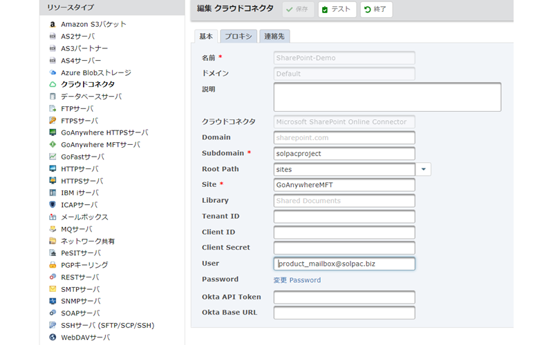Open the database server icon
This screenshot has width=553, height=345.
coord(53,96)
